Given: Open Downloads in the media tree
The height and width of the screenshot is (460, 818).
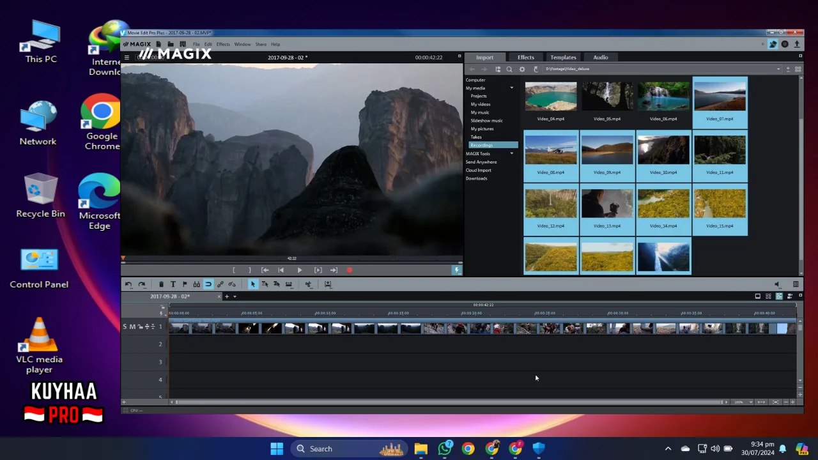Looking at the screenshot, I should pos(476,178).
